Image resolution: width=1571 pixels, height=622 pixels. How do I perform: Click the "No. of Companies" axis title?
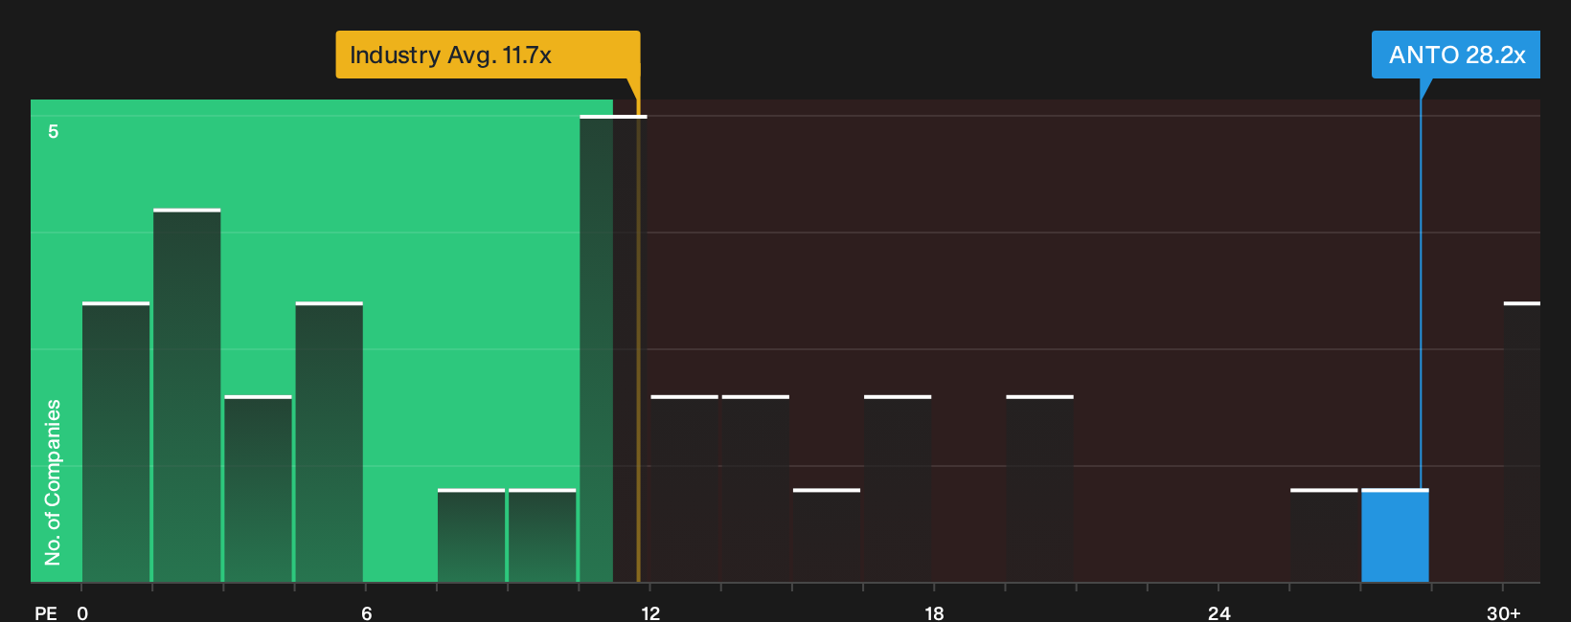click(53, 482)
